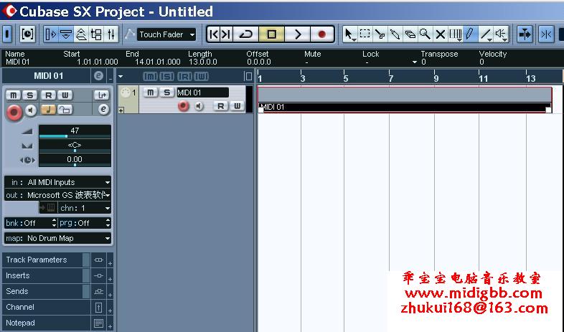Mute track 1 in the track list
The width and height of the screenshot is (564, 332).
tap(151, 93)
